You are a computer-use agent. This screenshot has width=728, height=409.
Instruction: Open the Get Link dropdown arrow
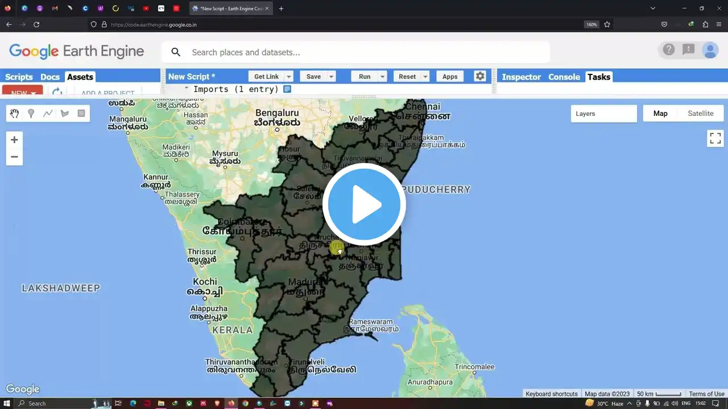point(289,76)
